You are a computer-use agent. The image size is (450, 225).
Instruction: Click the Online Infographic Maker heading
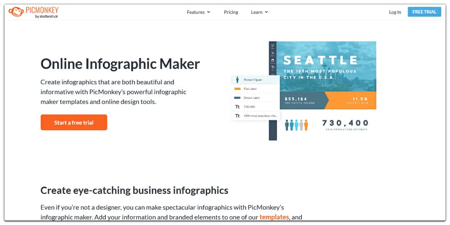coord(120,64)
